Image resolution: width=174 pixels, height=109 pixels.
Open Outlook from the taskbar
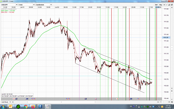pyautogui.click(x=11, y=107)
